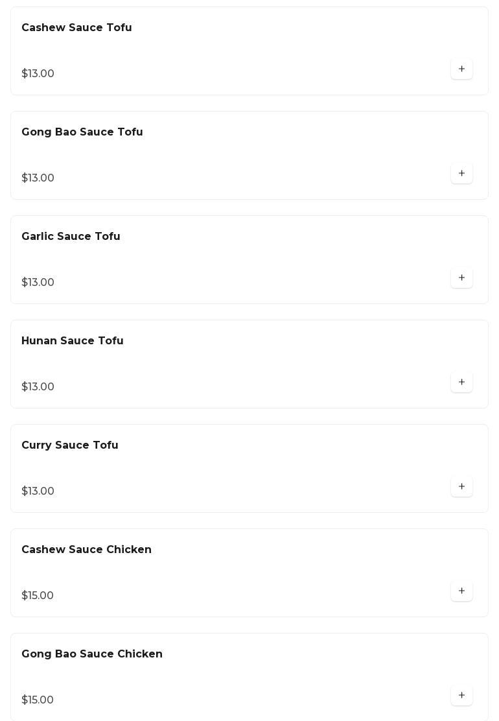
Task: Click the $13.00 price of Cashew Sauce Tofu
Action: [x=38, y=74]
